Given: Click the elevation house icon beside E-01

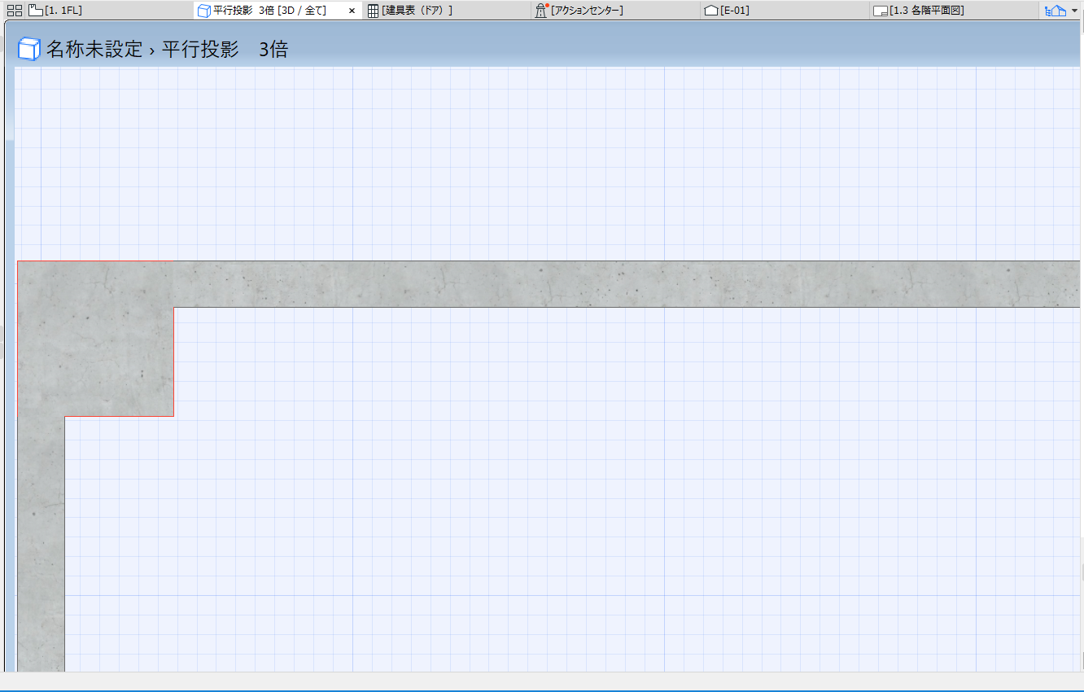Looking at the screenshot, I should click(x=711, y=11).
